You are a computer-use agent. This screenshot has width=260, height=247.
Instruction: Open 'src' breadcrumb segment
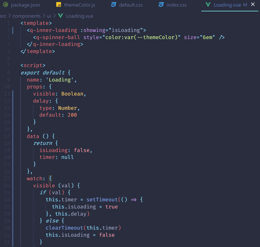(3, 16)
